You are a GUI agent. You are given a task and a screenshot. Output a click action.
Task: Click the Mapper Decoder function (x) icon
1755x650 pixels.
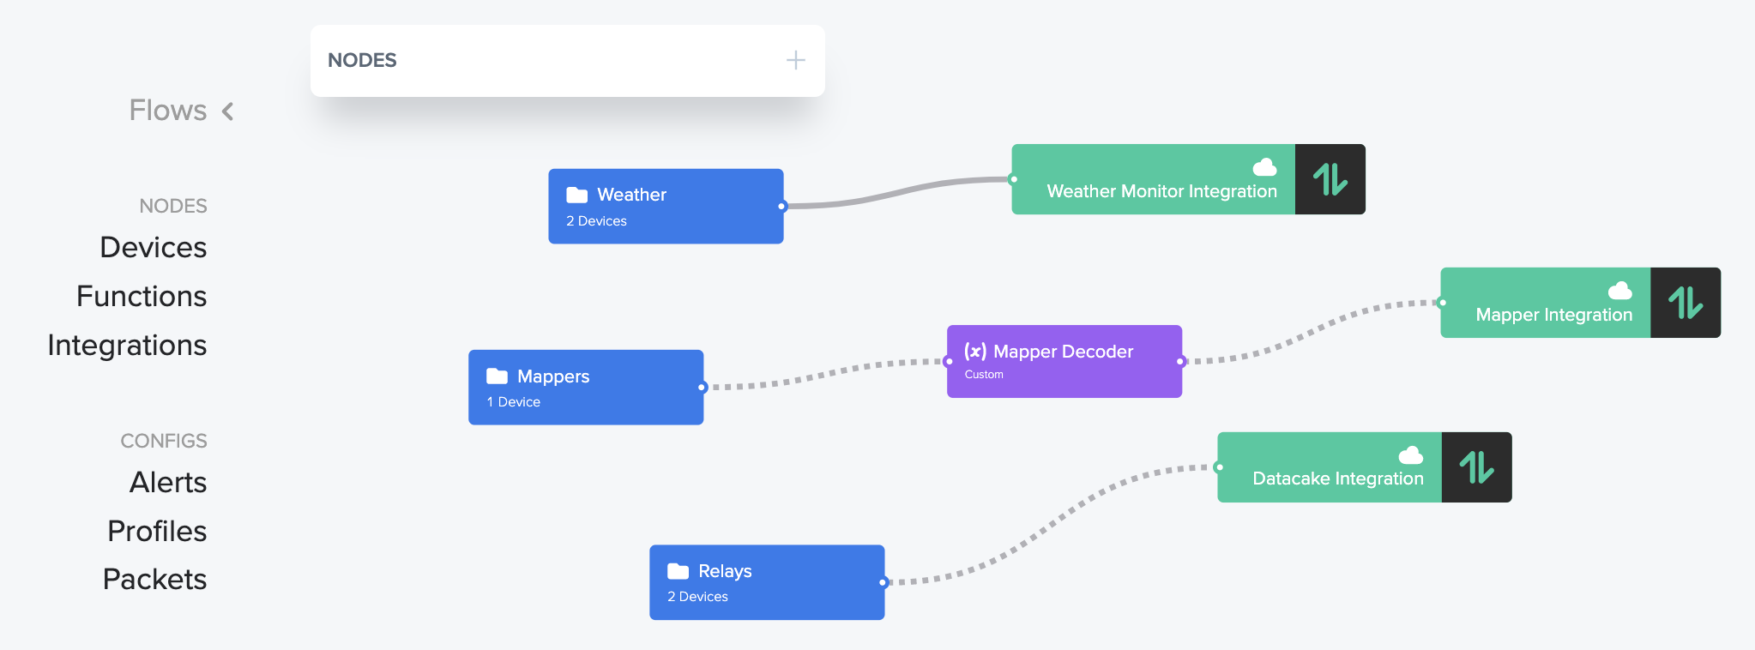click(x=975, y=351)
